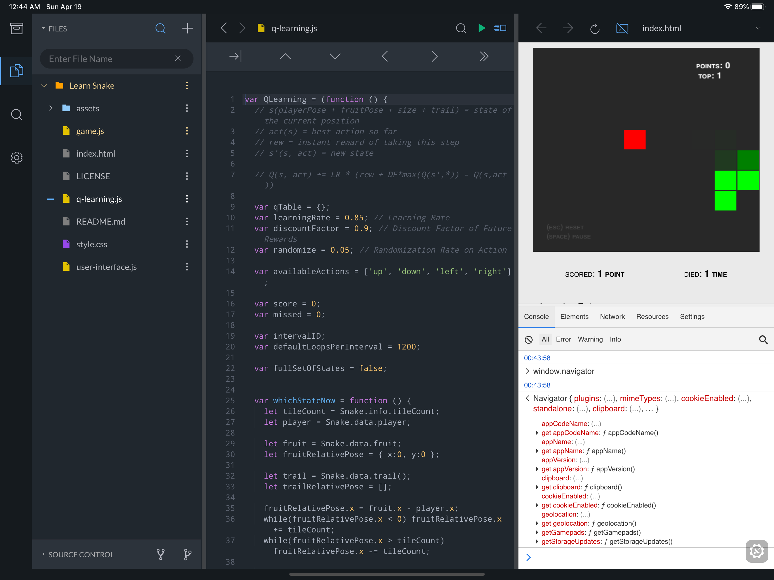
Task: Reload the index.html preview
Action: pyautogui.click(x=594, y=28)
